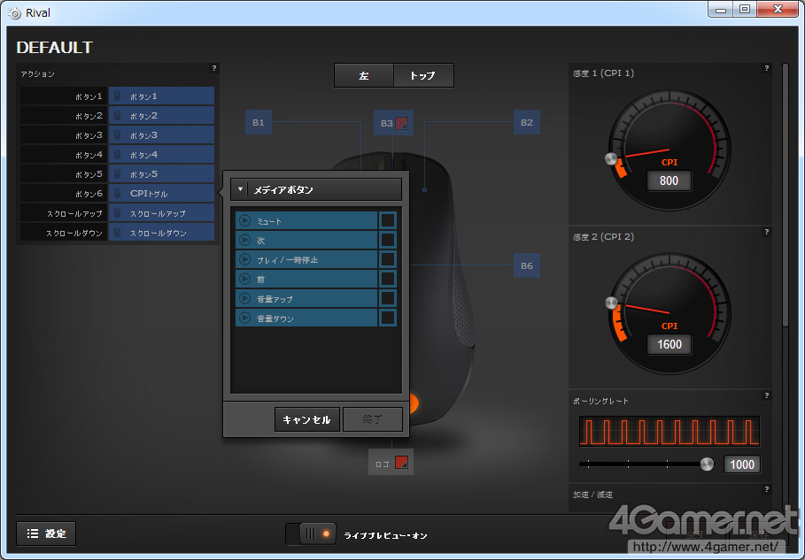Click the right panel vertical scrollbar
The height and width of the screenshot is (560, 805).
coord(785,195)
